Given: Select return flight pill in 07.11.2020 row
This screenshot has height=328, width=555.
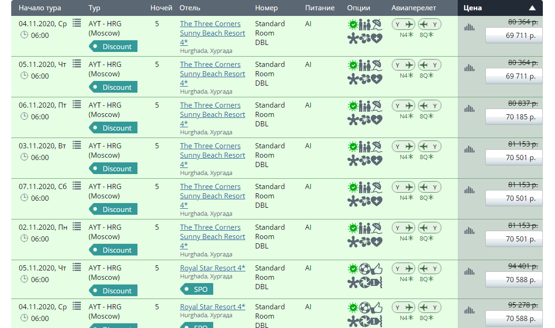Looking at the screenshot, I should 429,187.
